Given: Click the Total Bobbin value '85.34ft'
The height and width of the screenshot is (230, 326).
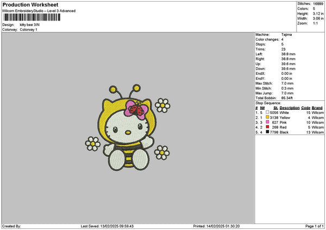Looking at the screenshot, I should tap(287, 98).
